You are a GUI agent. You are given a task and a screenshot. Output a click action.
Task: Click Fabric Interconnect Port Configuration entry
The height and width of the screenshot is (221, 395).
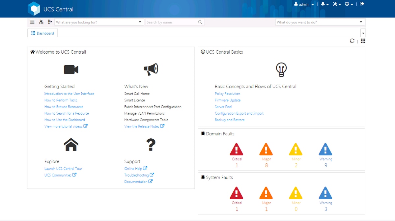[153, 107]
